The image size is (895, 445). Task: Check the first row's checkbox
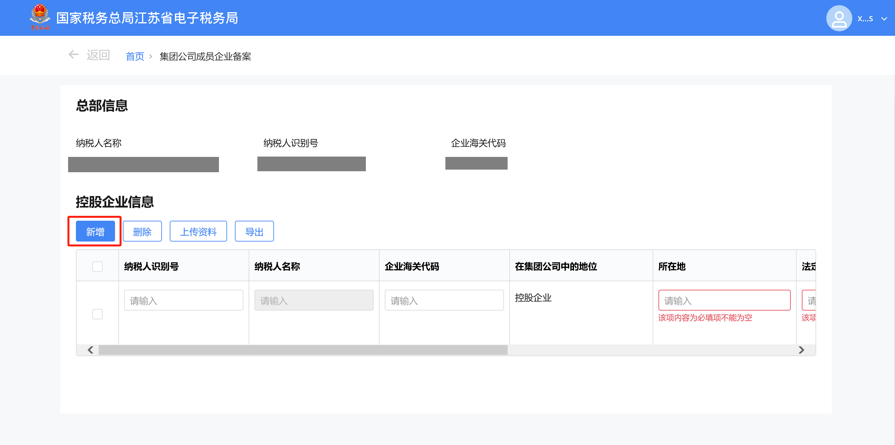click(97, 314)
